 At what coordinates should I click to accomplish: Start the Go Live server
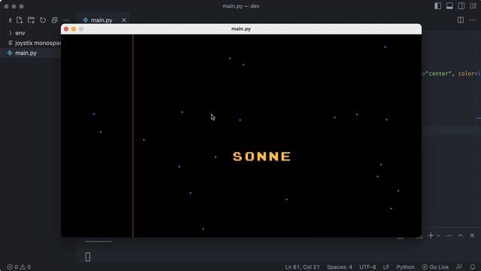click(435, 267)
